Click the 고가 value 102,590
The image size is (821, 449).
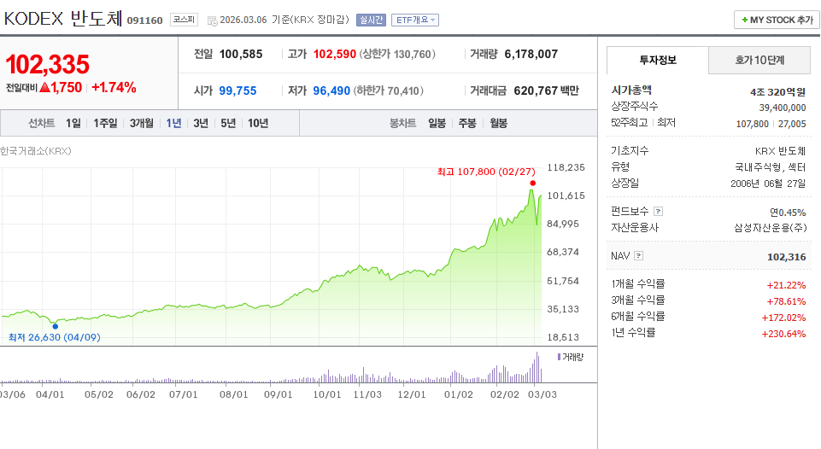[x=335, y=54]
